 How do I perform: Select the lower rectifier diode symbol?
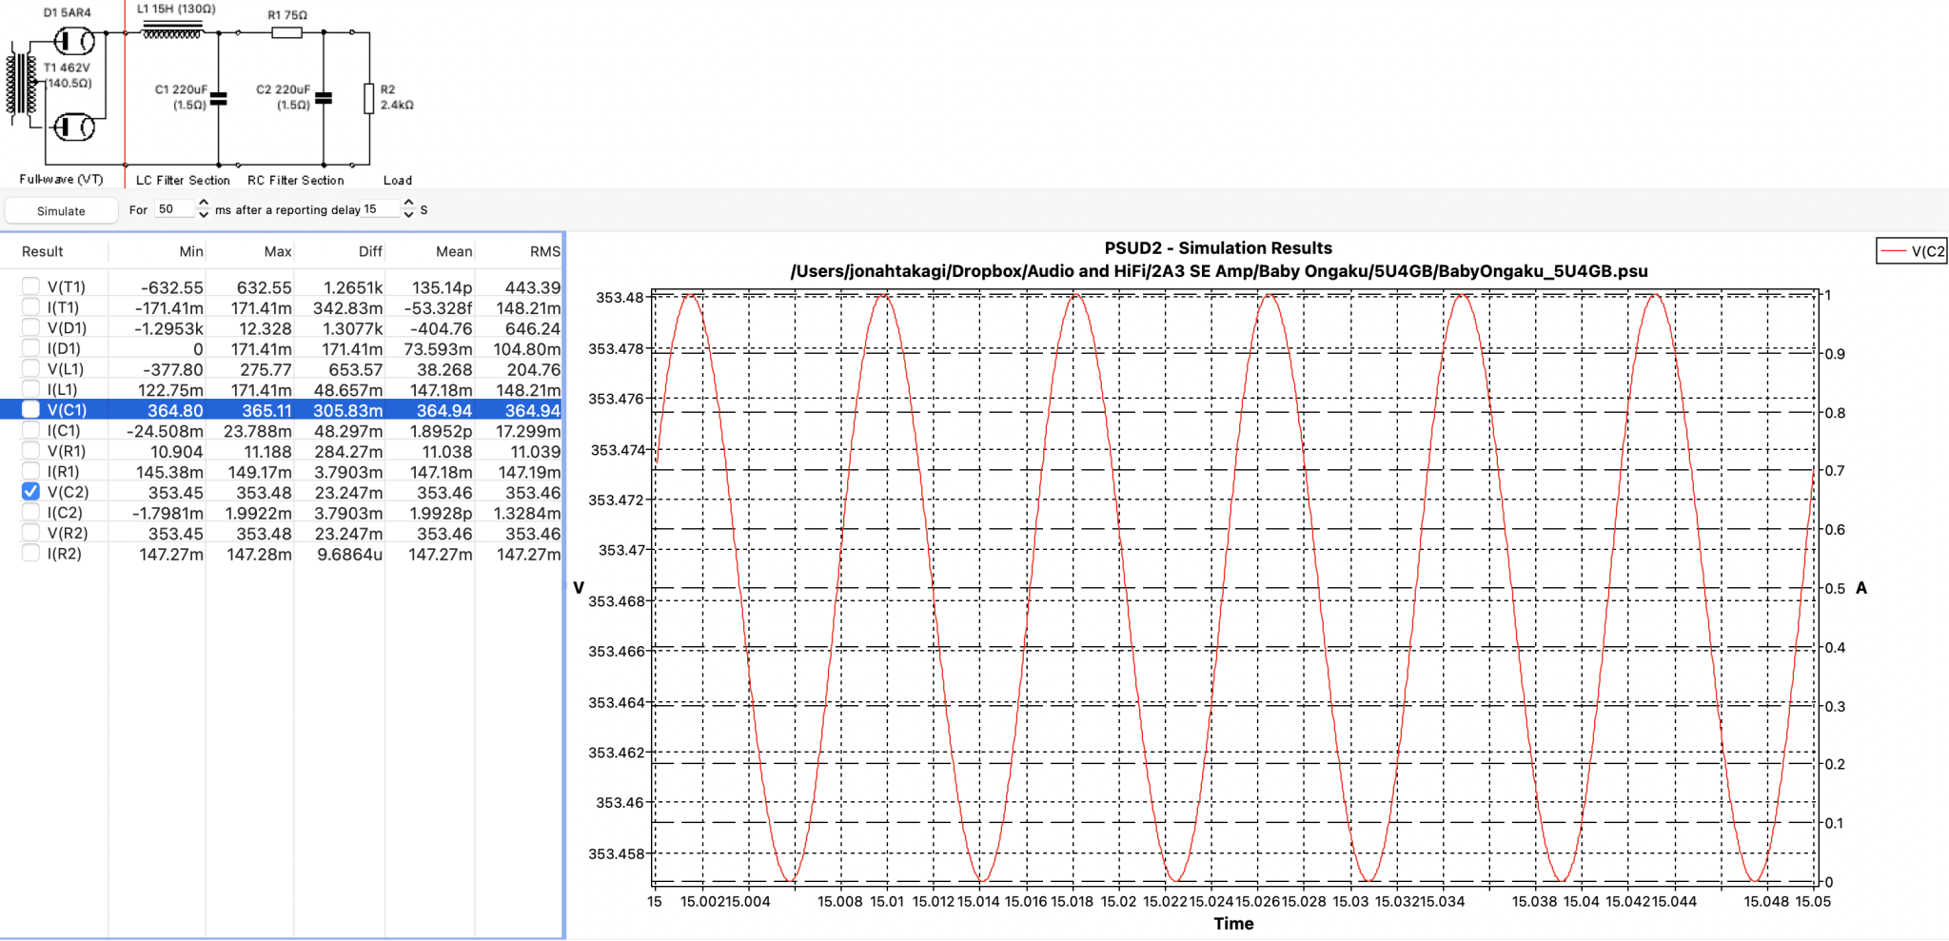click(74, 127)
